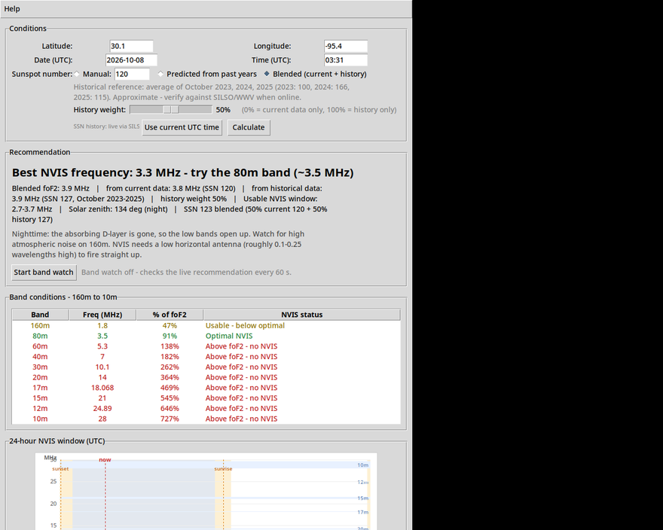Click the Freq (MHz) column header

point(102,315)
